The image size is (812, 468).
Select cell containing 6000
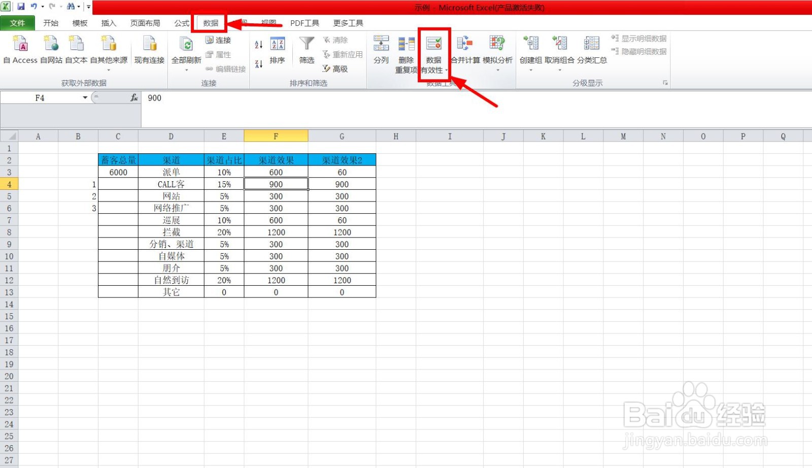tap(118, 172)
